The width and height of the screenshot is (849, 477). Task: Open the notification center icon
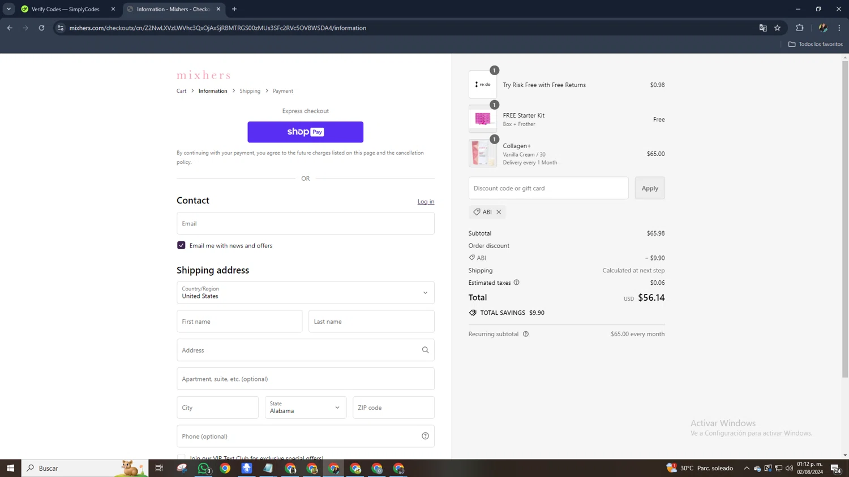point(835,468)
